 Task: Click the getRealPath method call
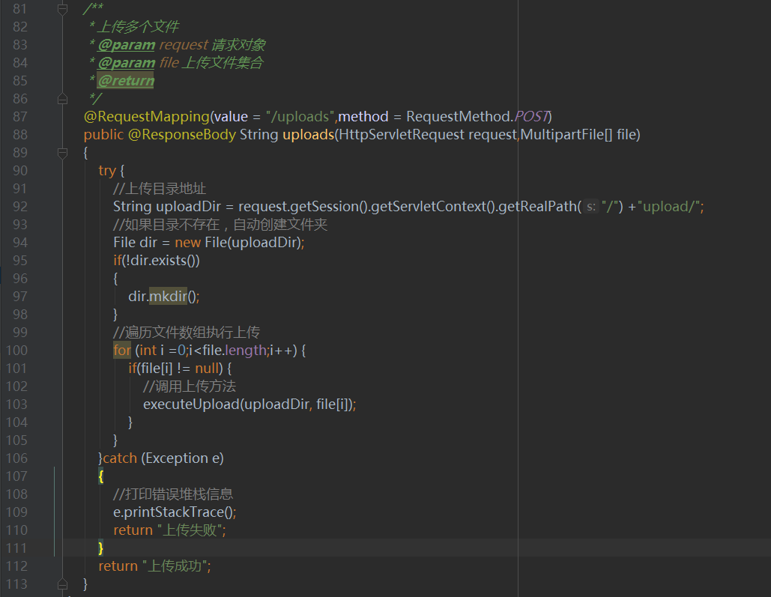[x=537, y=207]
